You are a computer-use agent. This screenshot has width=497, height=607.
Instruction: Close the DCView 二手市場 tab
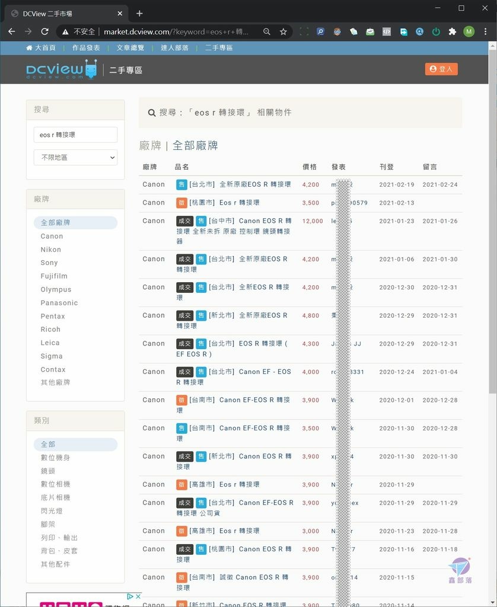pyautogui.click(x=120, y=14)
